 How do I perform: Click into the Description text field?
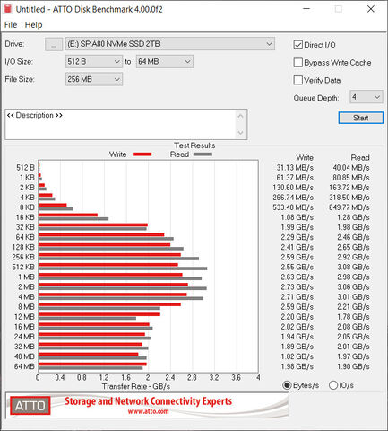(x=121, y=124)
